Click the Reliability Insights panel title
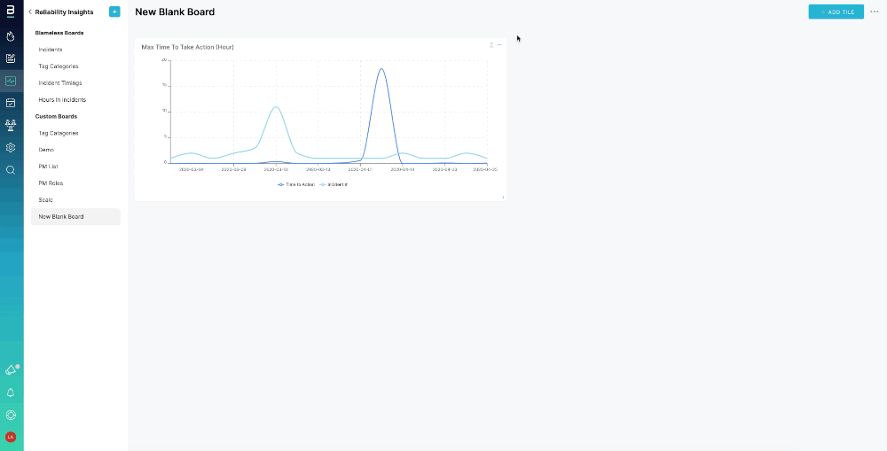Image resolution: width=887 pixels, height=451 pixels. tap(64, 12)
